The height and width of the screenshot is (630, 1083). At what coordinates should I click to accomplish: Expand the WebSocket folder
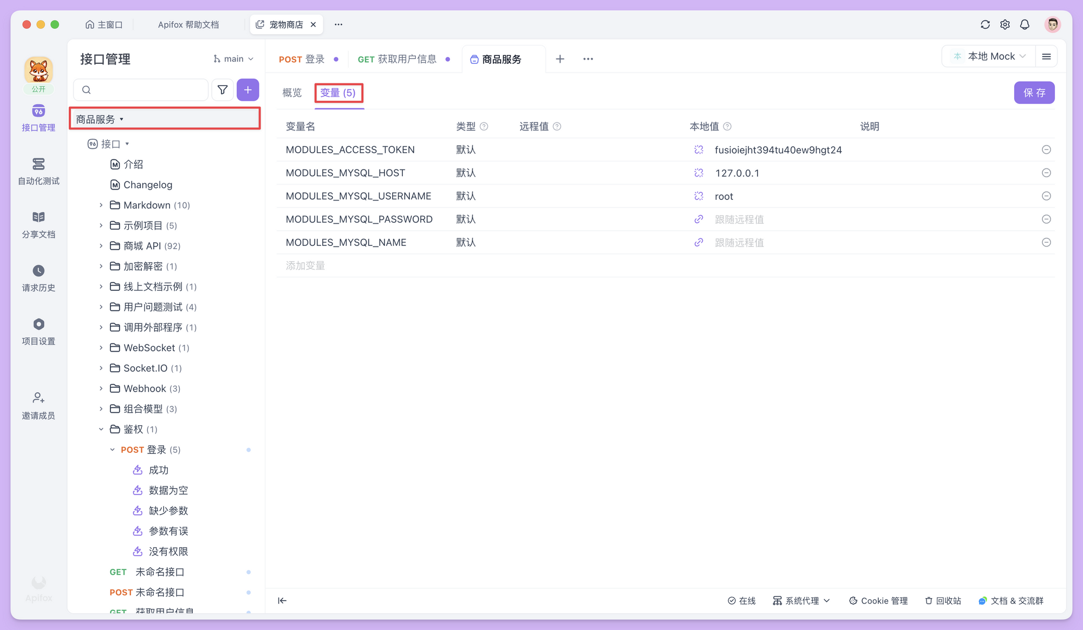point(101,348)
